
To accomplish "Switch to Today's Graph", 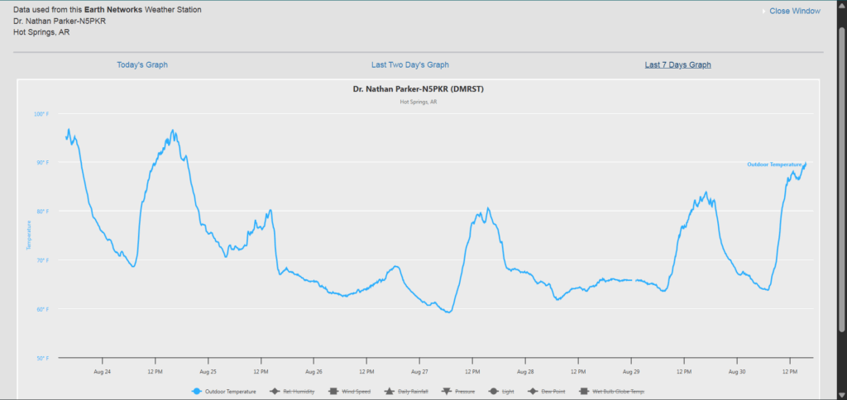I will (142, 64).
